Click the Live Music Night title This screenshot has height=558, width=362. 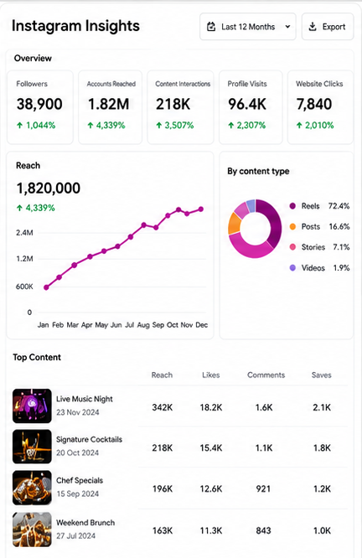point(85,399)
